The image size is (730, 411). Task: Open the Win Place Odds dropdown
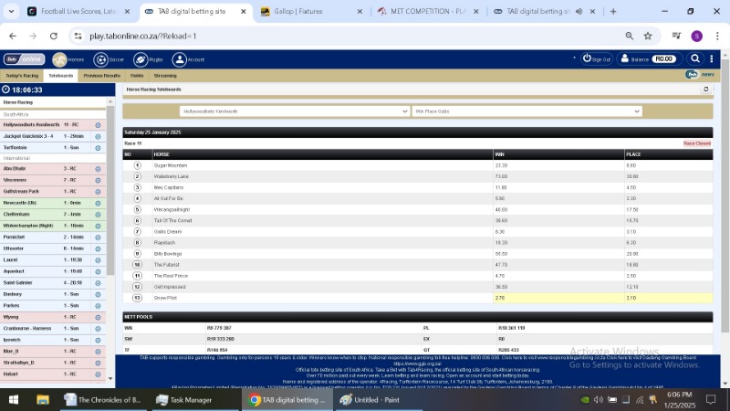tap(527, 111)
